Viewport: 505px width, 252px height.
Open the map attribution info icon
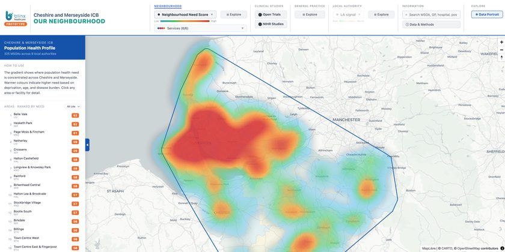click(x=502, y=248)
